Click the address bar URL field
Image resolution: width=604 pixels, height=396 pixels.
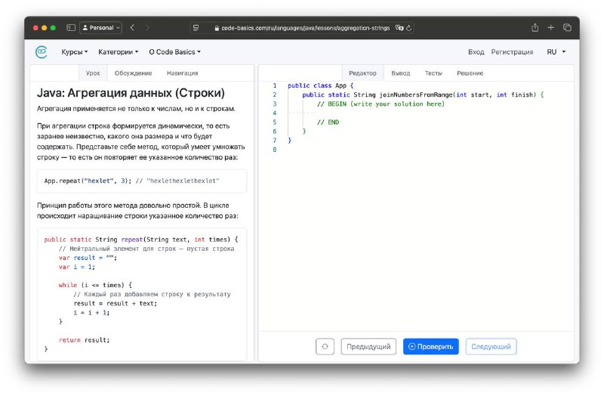point(302,28)
